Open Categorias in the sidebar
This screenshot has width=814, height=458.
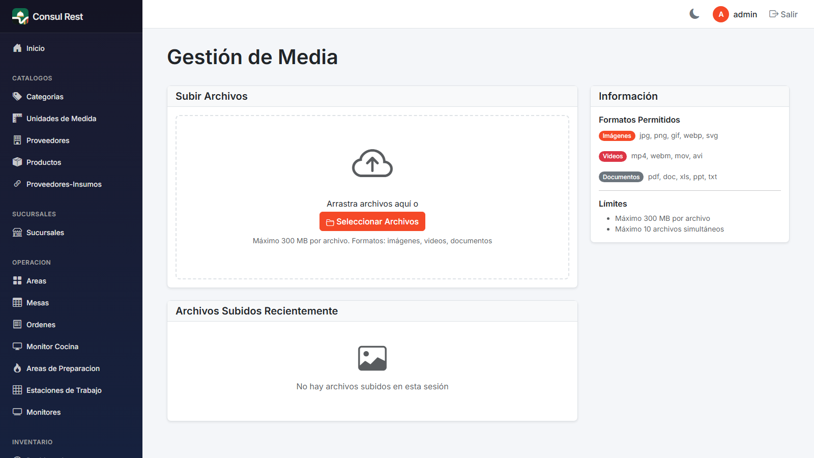pyautogui.click(x=71, y=97)
